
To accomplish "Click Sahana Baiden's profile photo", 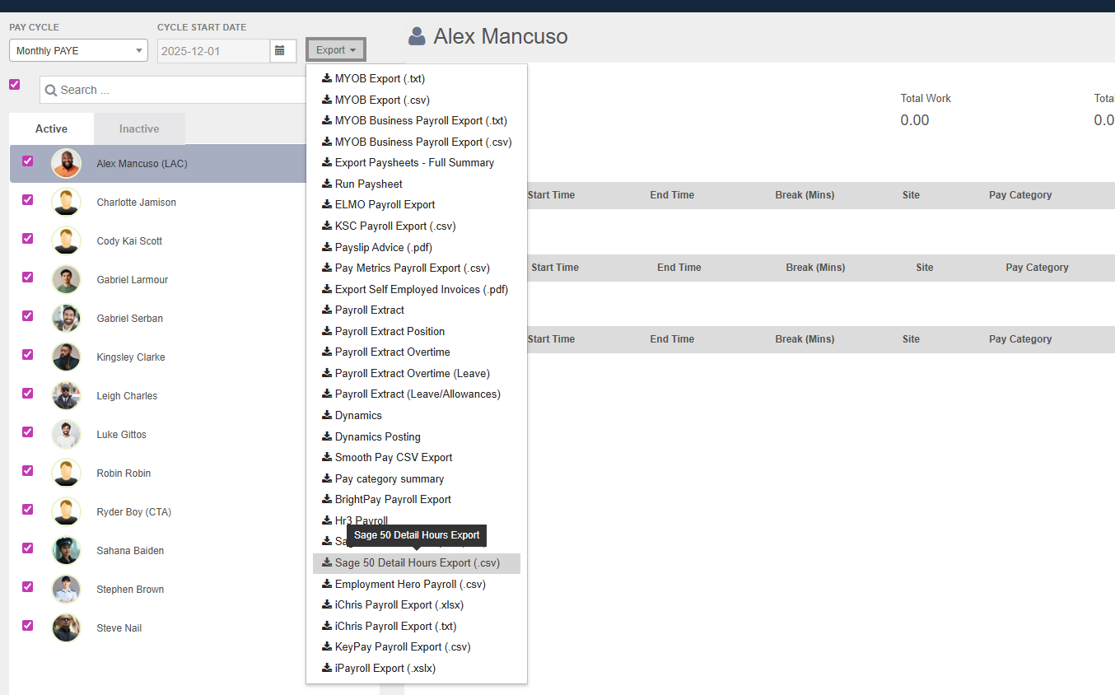I will coord(66,551).
